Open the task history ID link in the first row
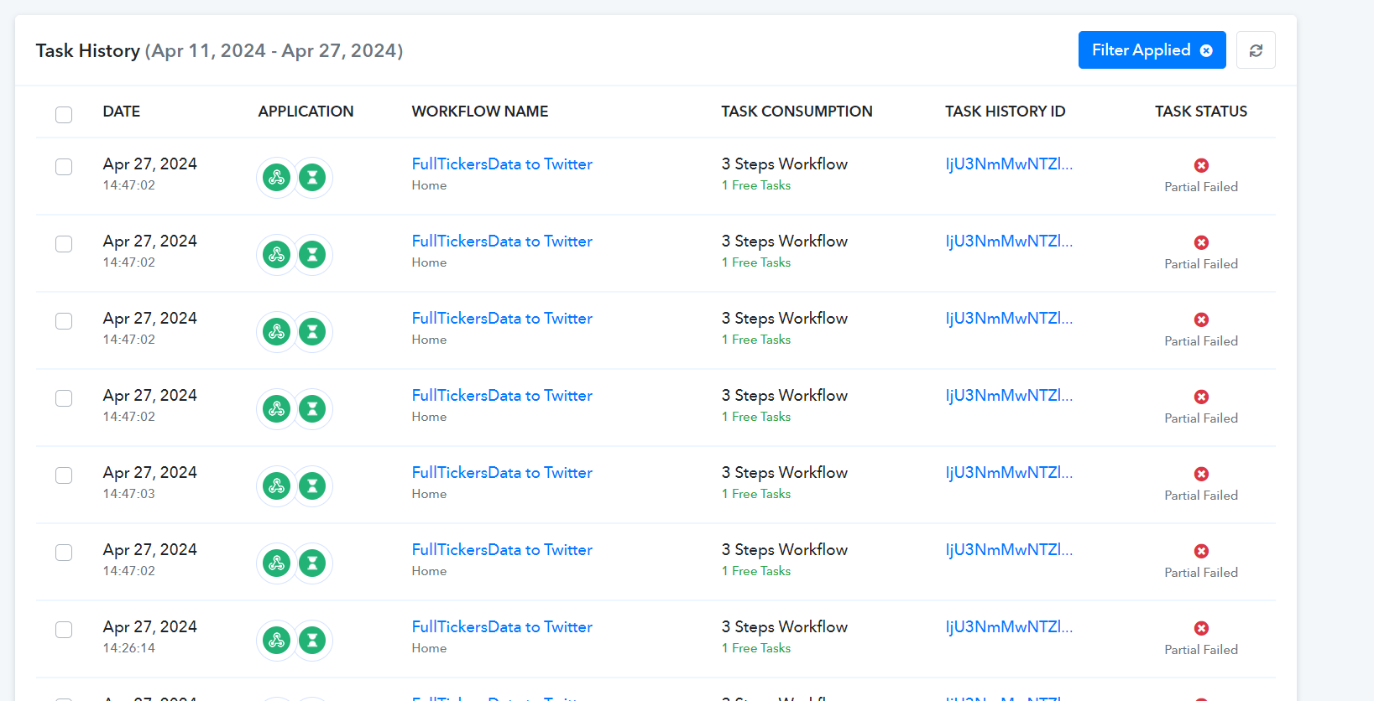The width and height of the screenshot is (1374, 701). [x=1009, y=164]
